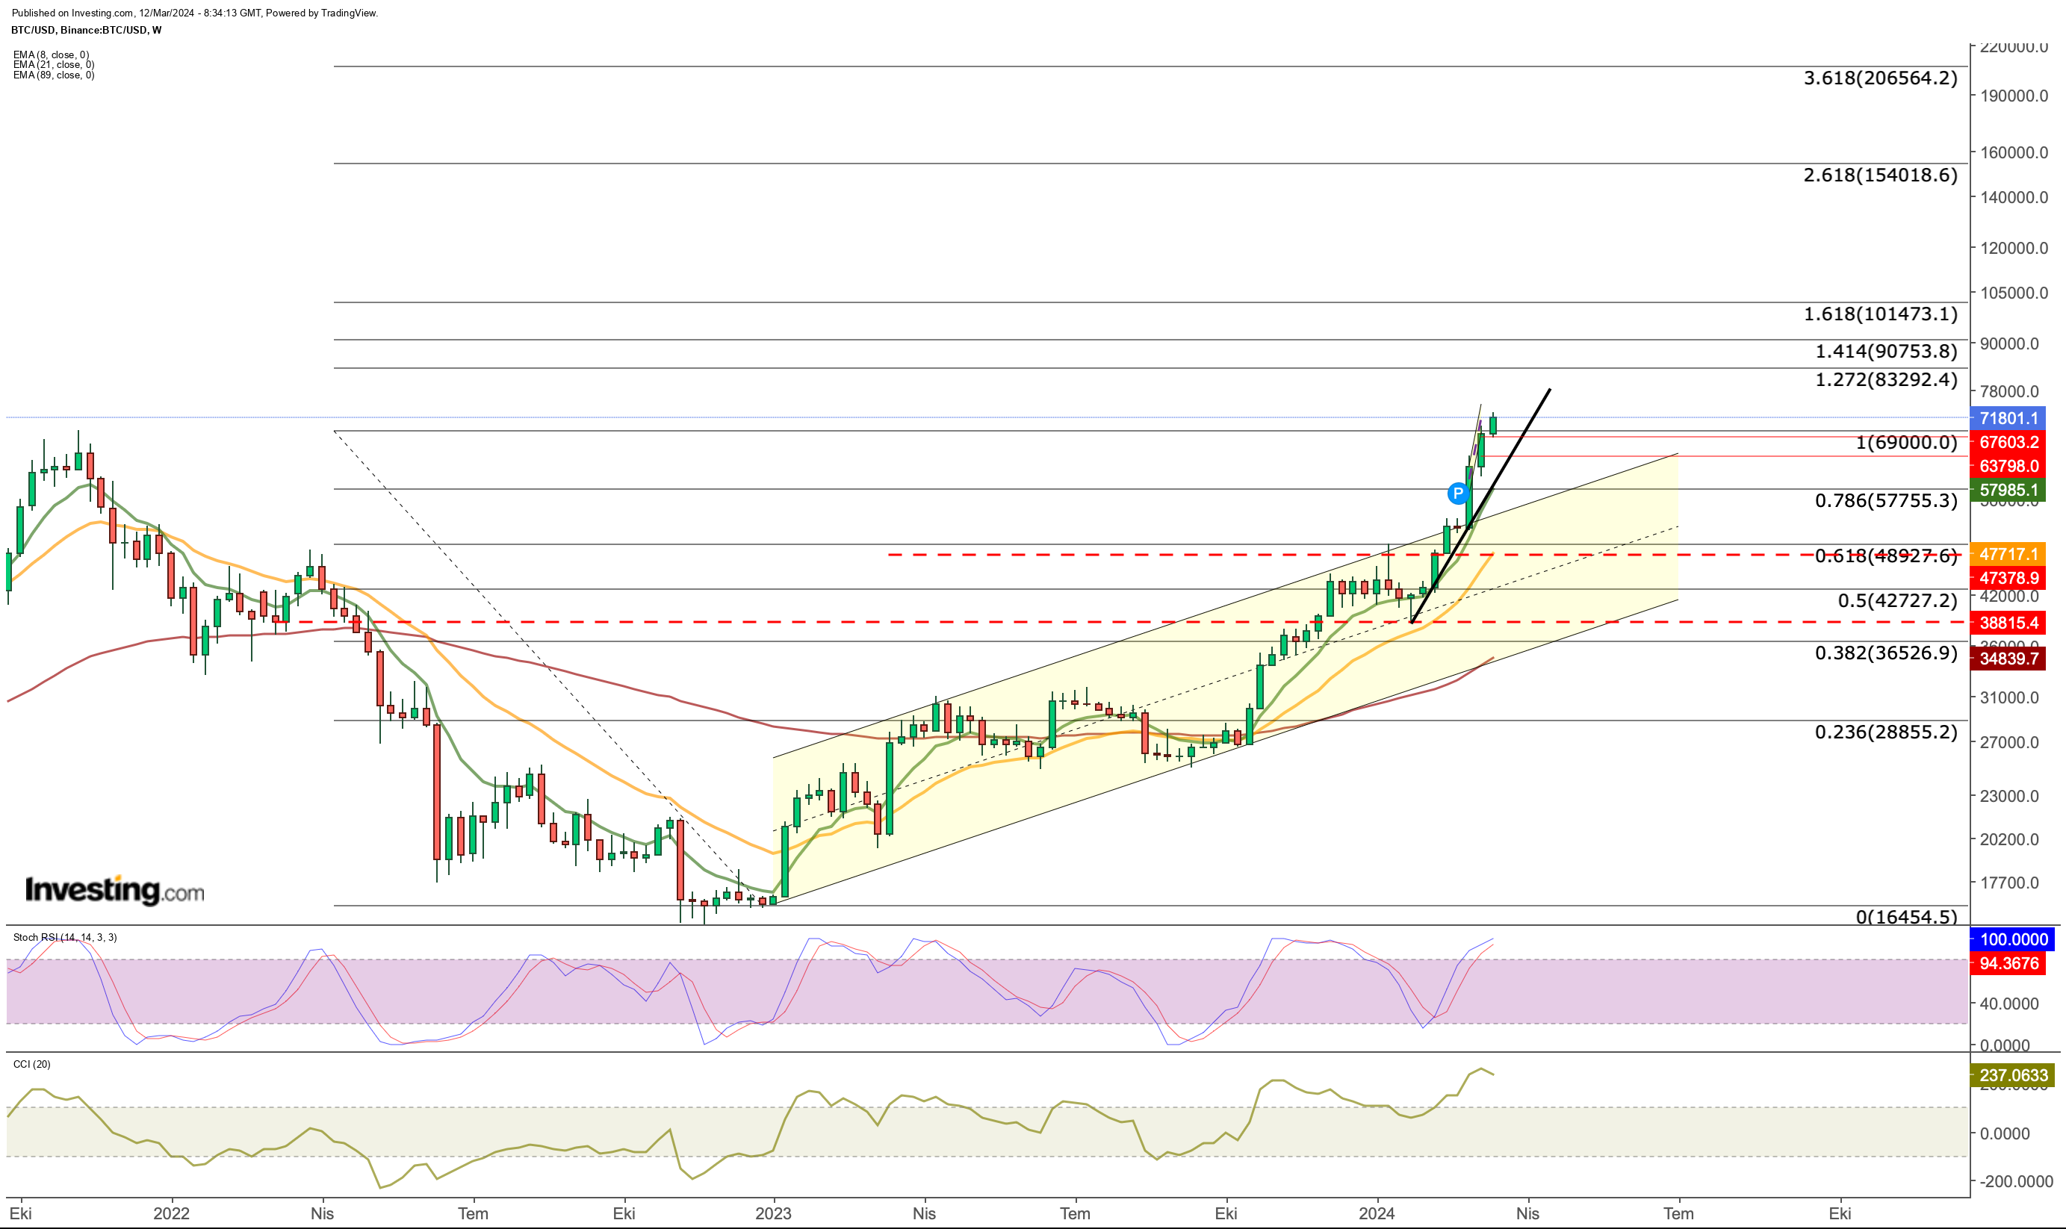Click the 0.786(57755.3) Fibonacci level label
The height and width of the screenshot is (1229, 2066).
coord(1886,500)
